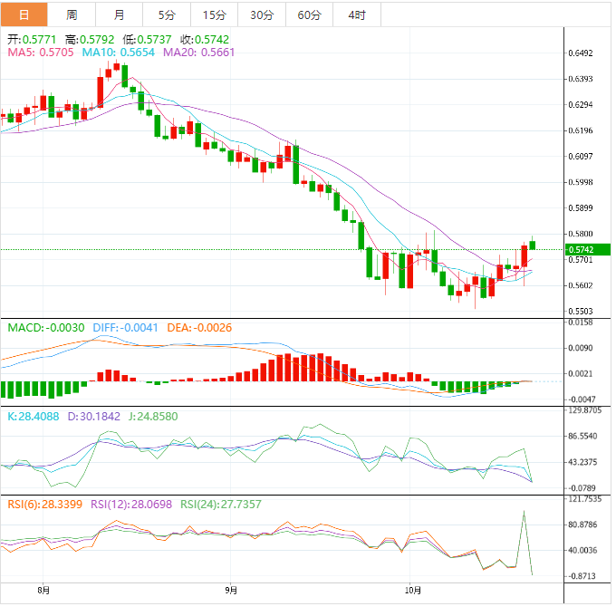Click the 0.5602 price axis label
This screenshot has width=616, height=616.
click(581, 285)
